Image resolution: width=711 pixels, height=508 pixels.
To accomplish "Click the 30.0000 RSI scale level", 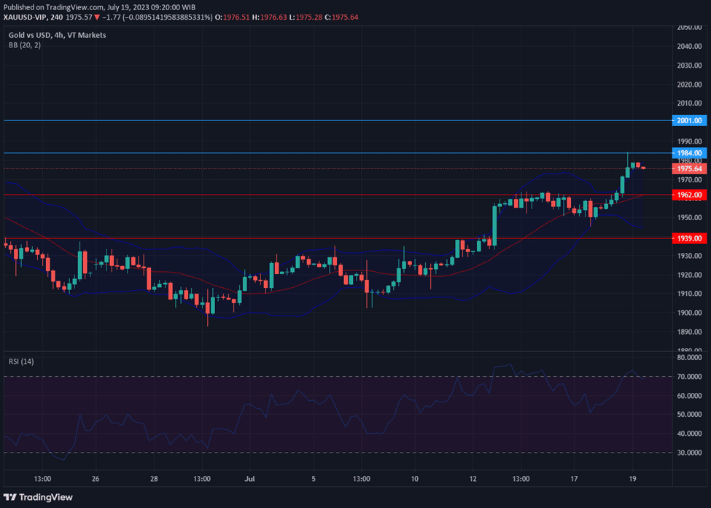I will click(x=689, y=453).
